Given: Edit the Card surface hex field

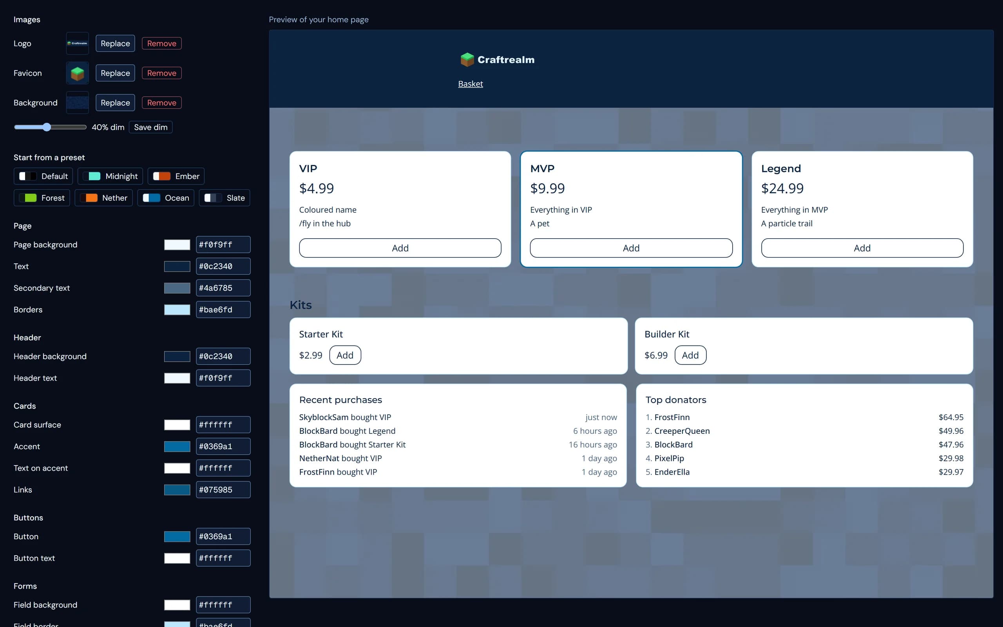Looking at the screenshot, I should click(223, 425).
